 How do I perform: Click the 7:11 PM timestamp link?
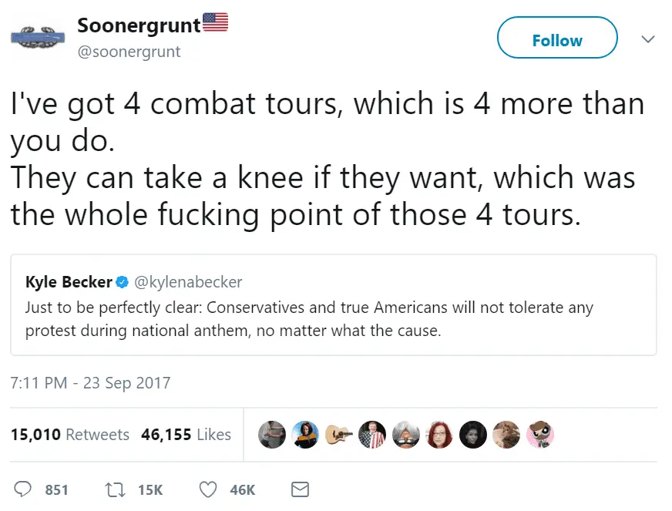(90, 382)
